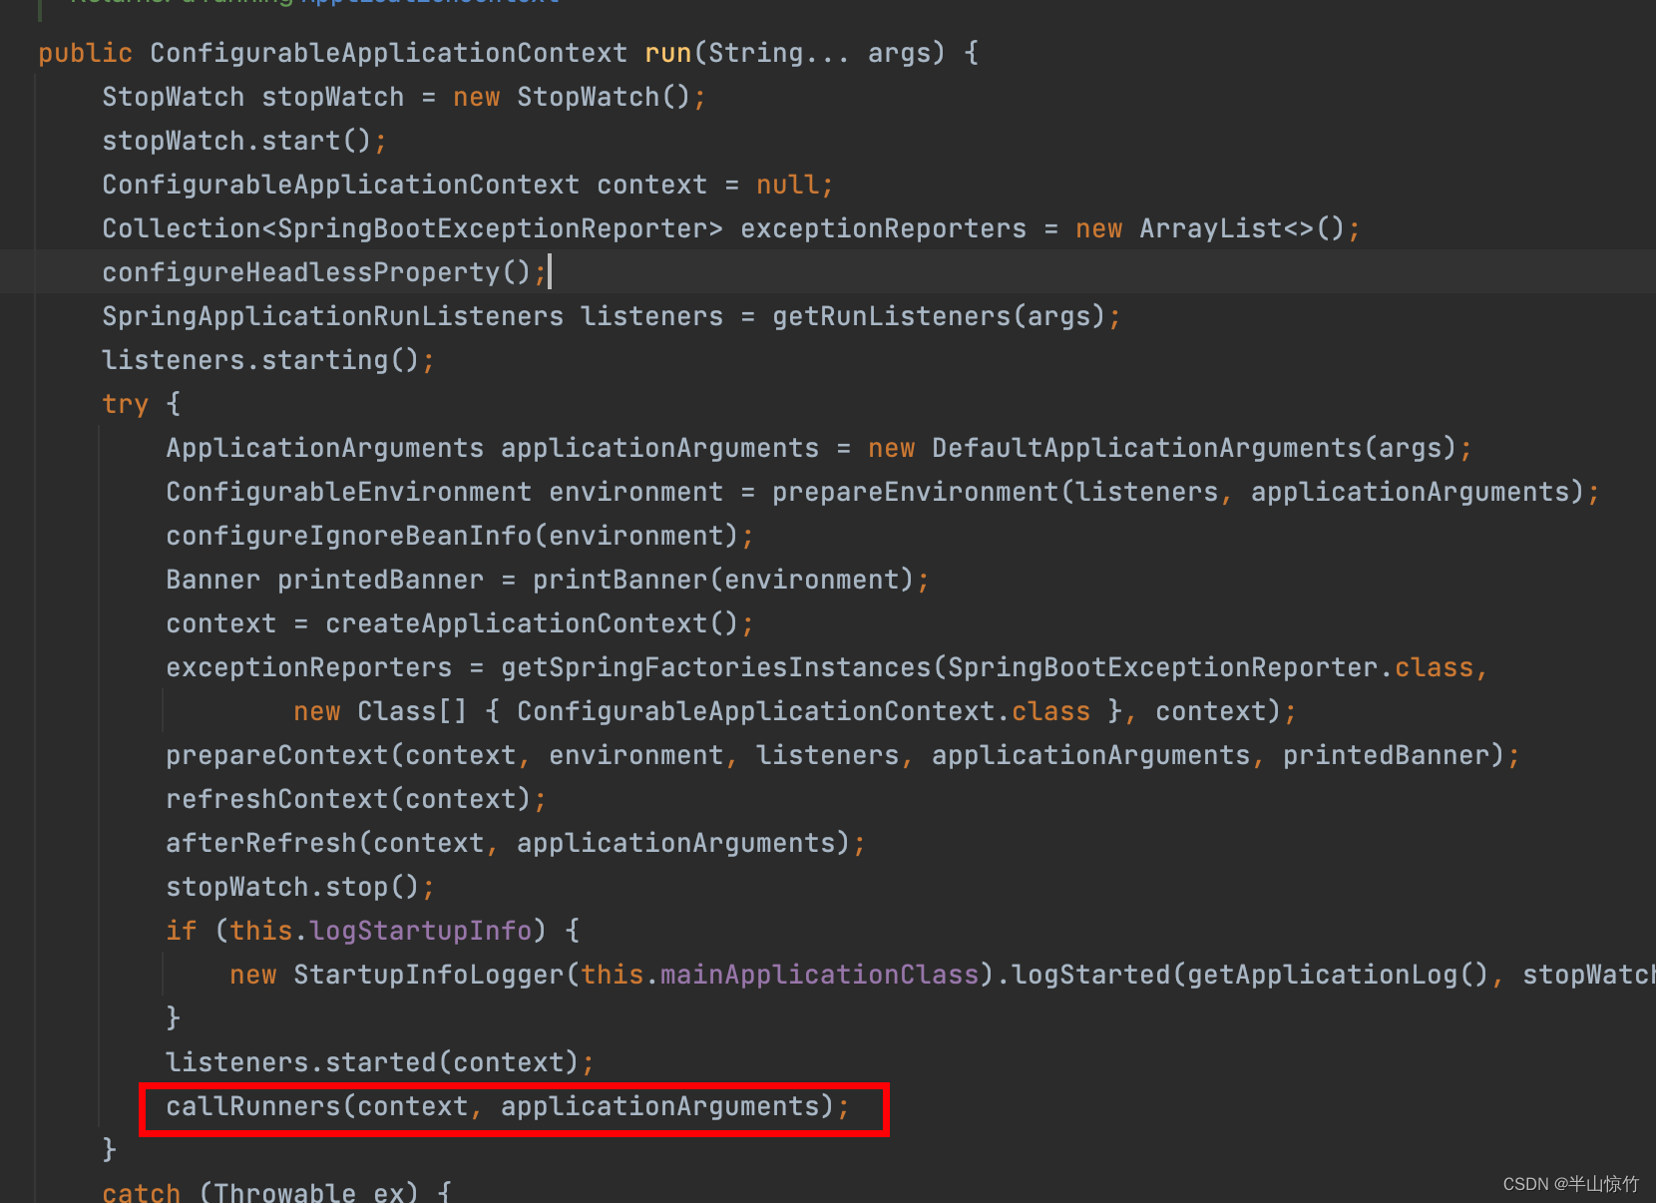
Task: Click afterRefresh method call
Action: coord(261,843)
